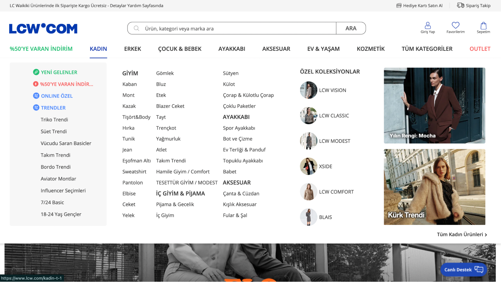Open the TÜM KATEGORİLER menu
Image resolution: width=501 pixels, height=282 pixels.
tap(427, 49)
